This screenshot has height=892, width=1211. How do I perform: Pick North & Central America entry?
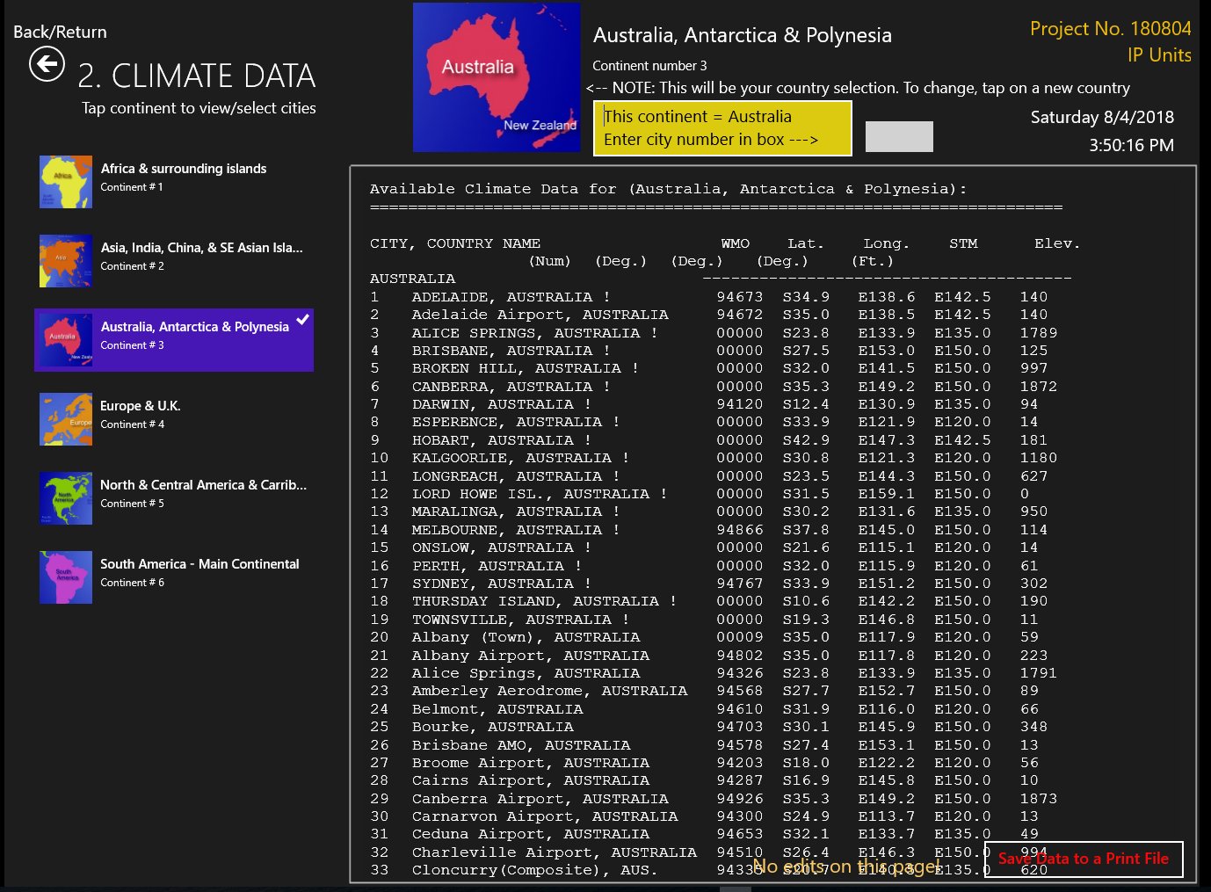[203, 485]
